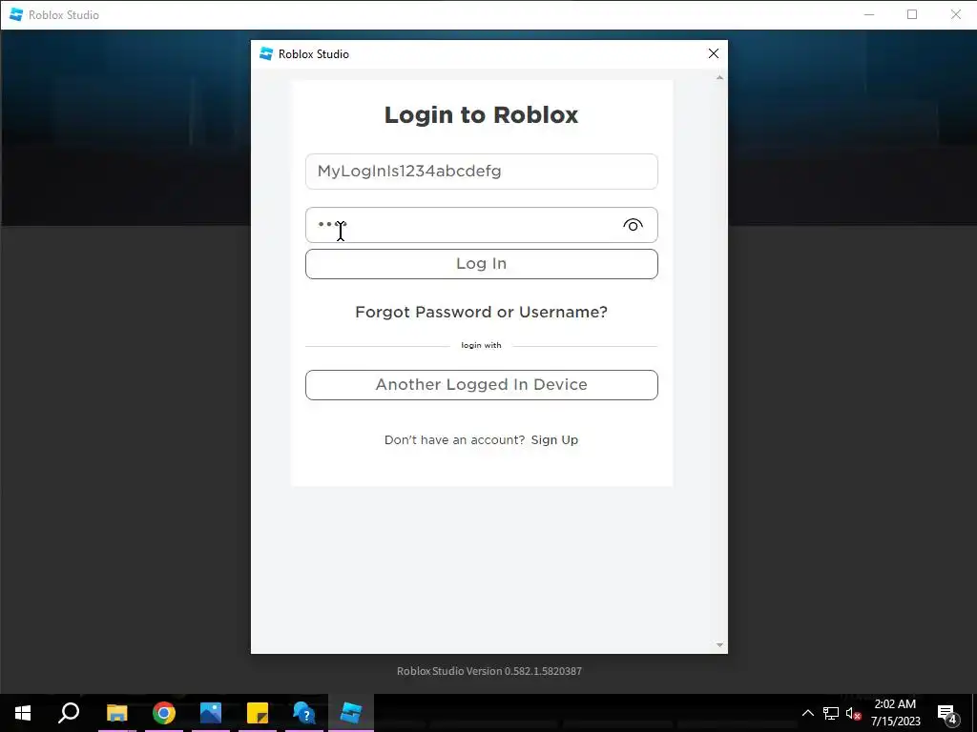Open Sticky Notes from taskbar

point(258,713)
